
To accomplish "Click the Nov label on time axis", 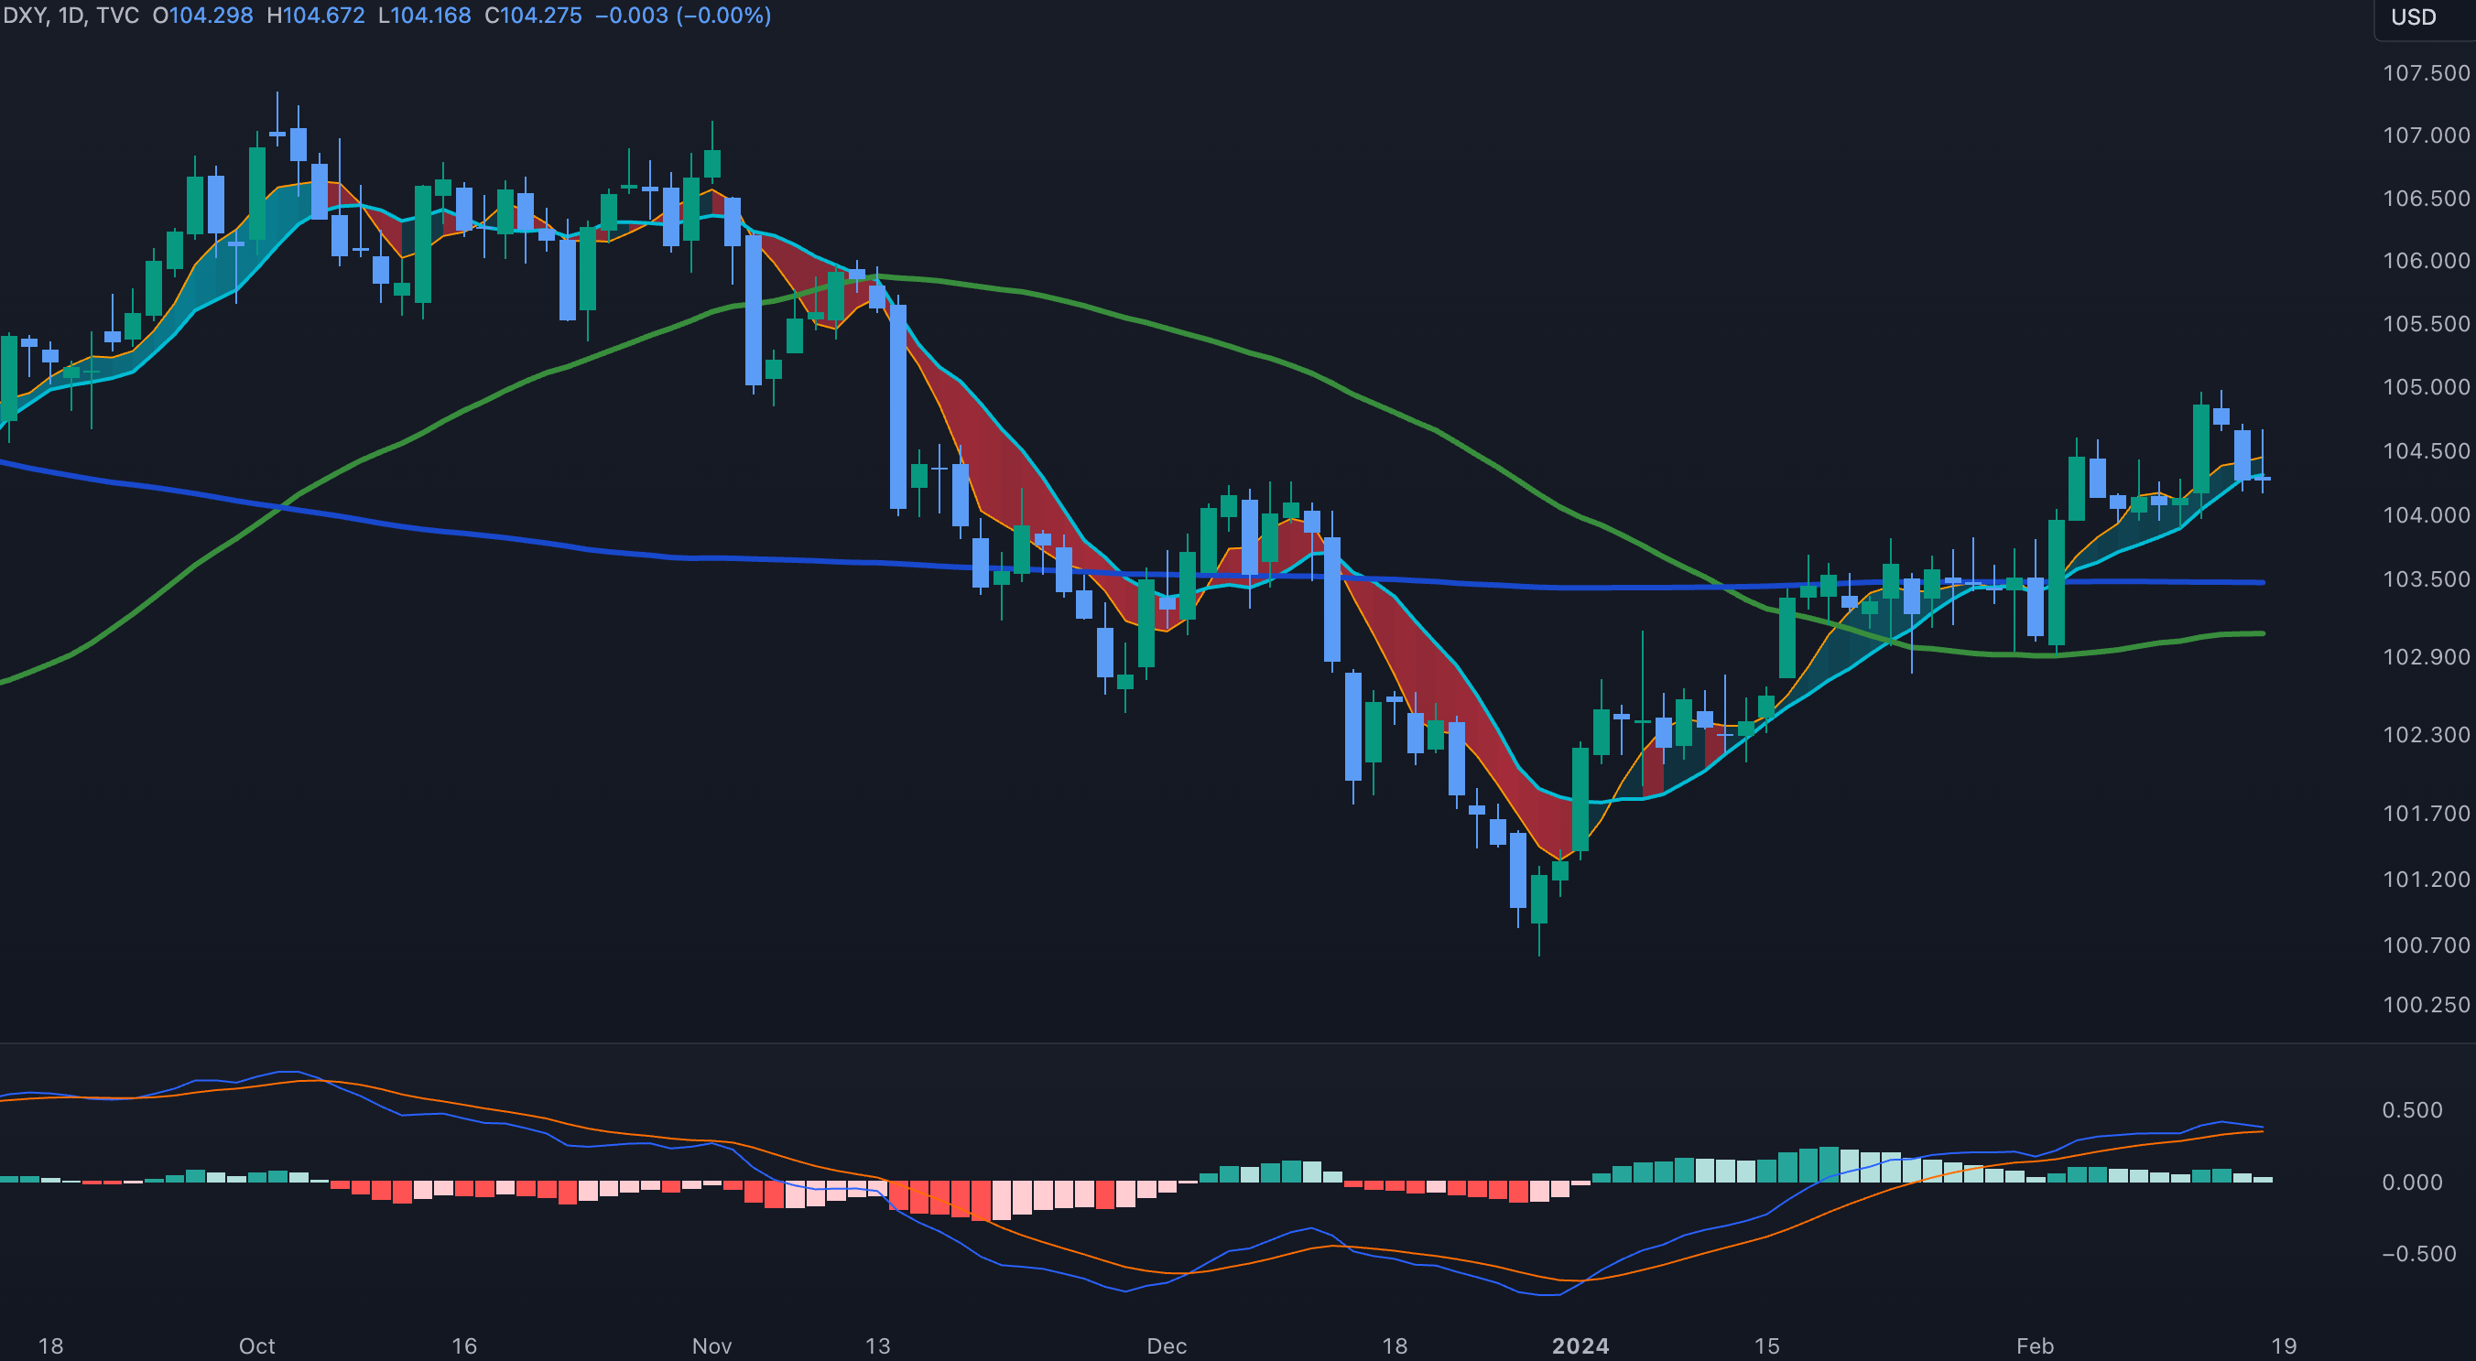I will coord(711,1345).
